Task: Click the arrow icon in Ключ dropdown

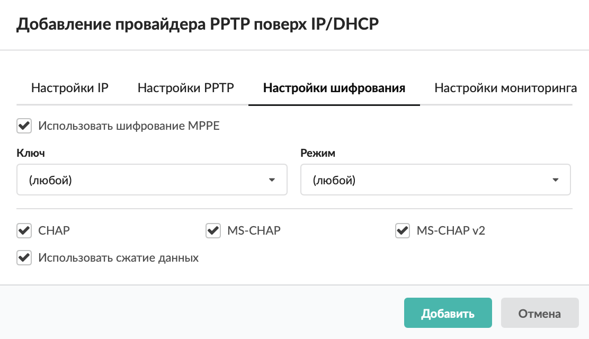Action: [x=272, y=180]
